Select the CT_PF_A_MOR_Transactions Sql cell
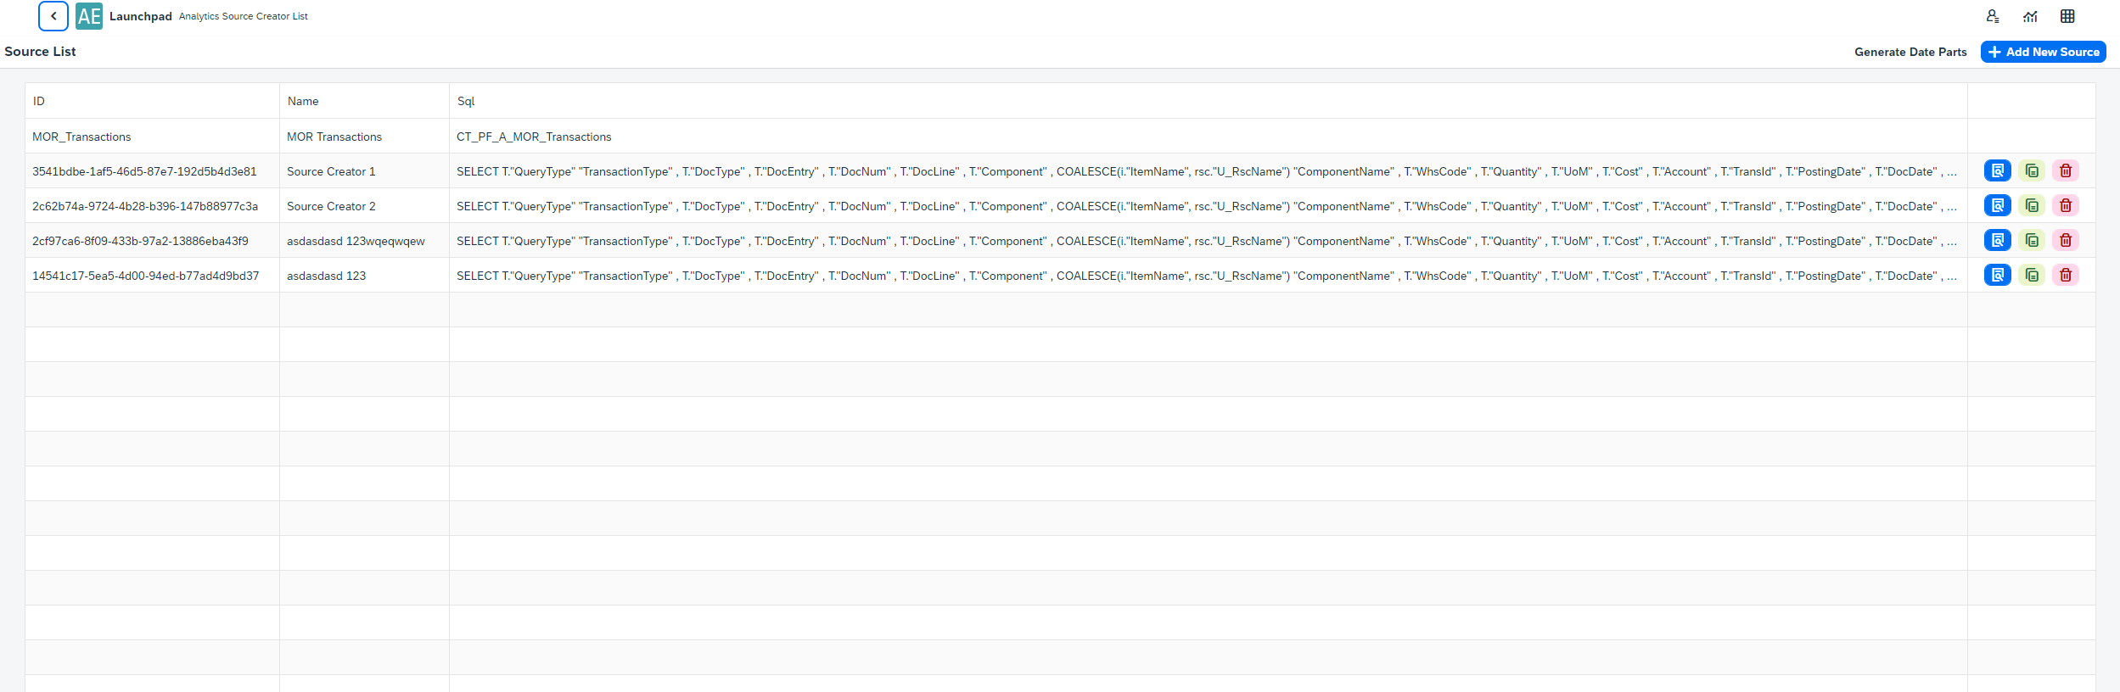Viewport: 2120px width, 692px height. [x=534, y=137]
